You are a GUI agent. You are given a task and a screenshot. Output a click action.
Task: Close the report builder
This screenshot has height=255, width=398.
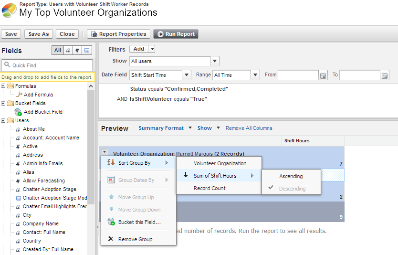coord(67,34)
